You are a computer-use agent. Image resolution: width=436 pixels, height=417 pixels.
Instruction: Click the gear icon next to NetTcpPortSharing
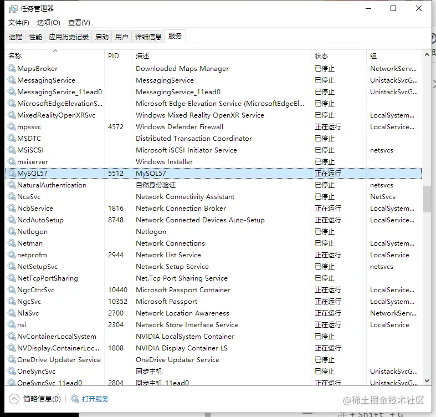12,278
